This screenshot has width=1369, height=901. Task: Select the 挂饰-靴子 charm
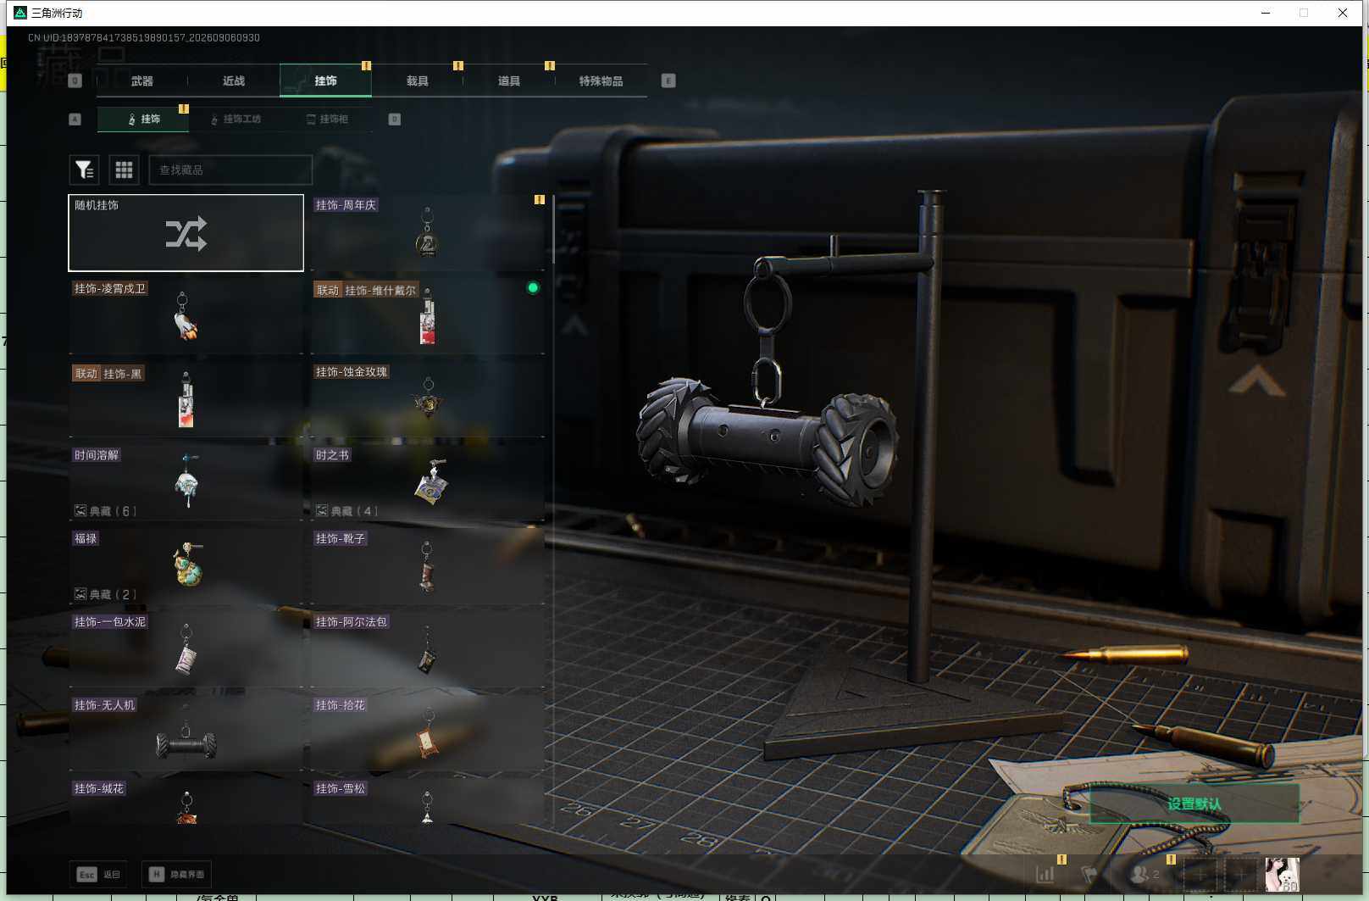click(x=427, y=566)
